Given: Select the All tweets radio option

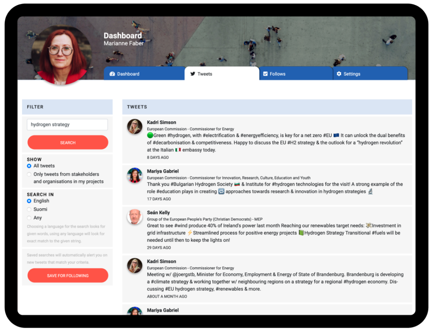Looking at the screenshot, I should pyautogui.click(x=29, y=166).
